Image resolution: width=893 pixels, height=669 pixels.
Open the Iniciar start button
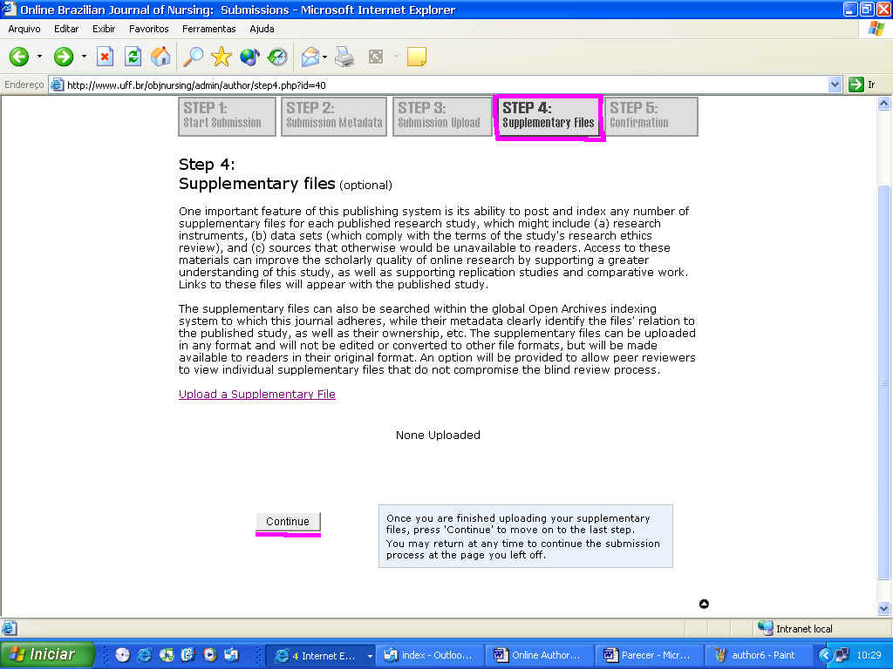(45, 655)
